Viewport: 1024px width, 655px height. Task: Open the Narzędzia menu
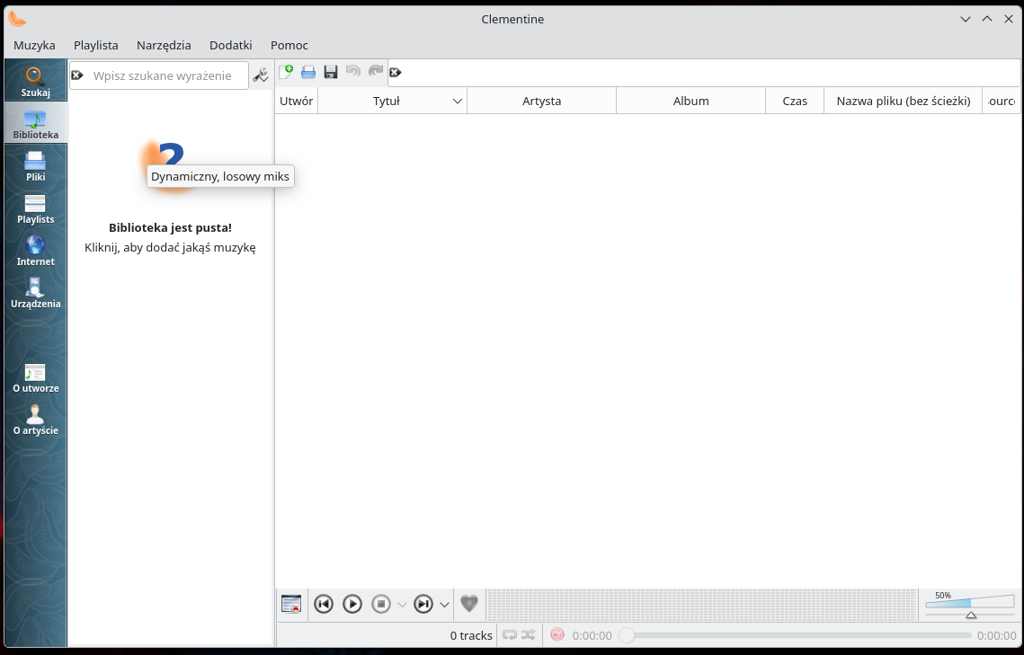pos(164,45)
